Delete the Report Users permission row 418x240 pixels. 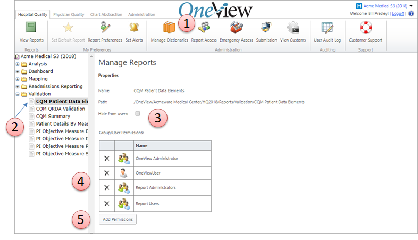(x=106, y=203)
